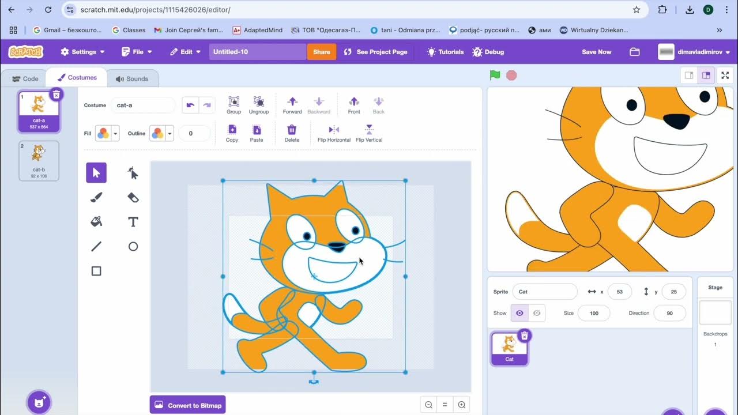The image size is (738, 415).
Task: Click the Fill color swatch
Action: pos(103,134)
